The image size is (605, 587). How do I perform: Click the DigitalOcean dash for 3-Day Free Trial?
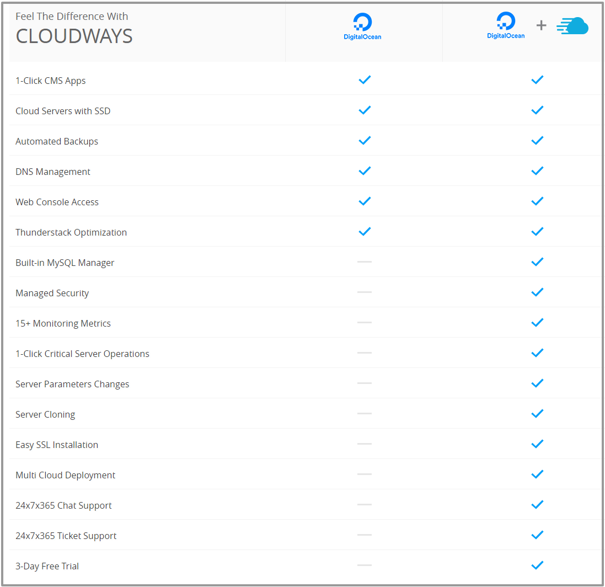[x=365, y=565]
